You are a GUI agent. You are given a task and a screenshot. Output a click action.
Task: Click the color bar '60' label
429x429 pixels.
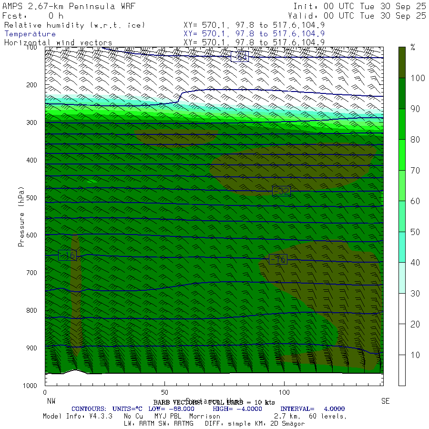[415, 201]
